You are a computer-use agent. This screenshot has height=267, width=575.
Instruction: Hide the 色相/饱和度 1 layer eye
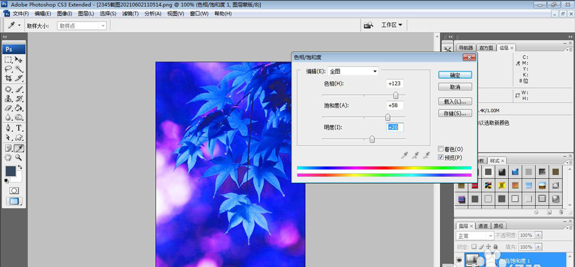(x=459, y=260)
